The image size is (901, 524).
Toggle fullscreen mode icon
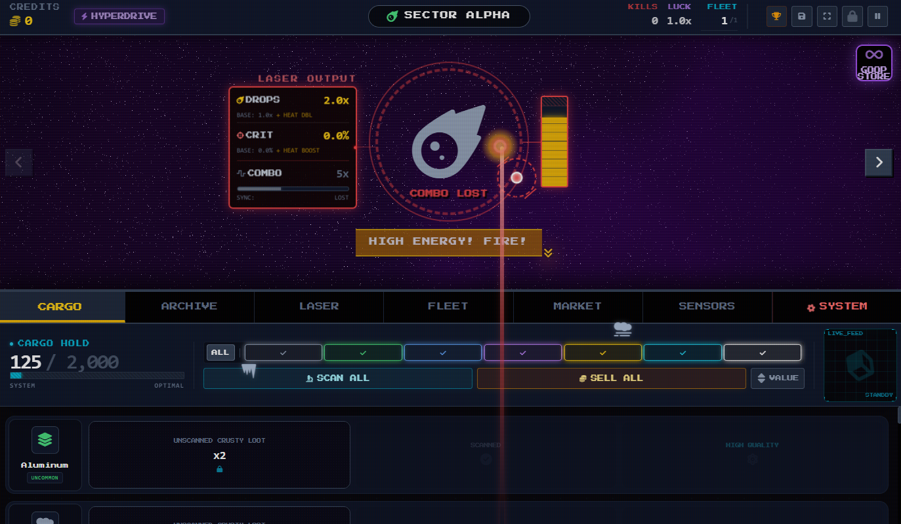click(827, 16)
